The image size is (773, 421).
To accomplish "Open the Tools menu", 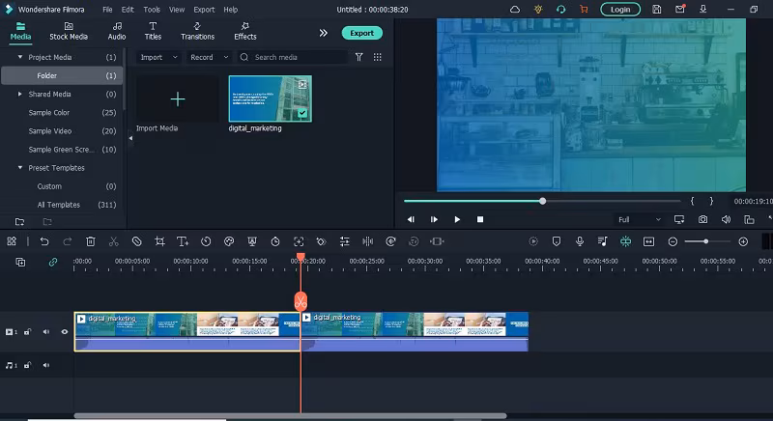I will tap(152, 10).
